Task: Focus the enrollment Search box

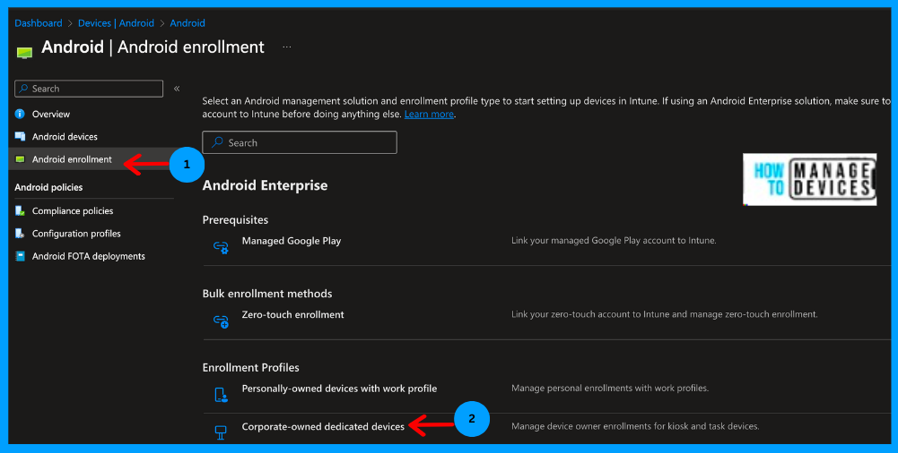Action: pyautogui.click(x=300, y=142)
